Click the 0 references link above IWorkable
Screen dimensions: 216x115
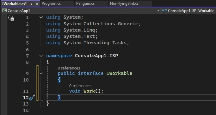click(x=69, y=68)
